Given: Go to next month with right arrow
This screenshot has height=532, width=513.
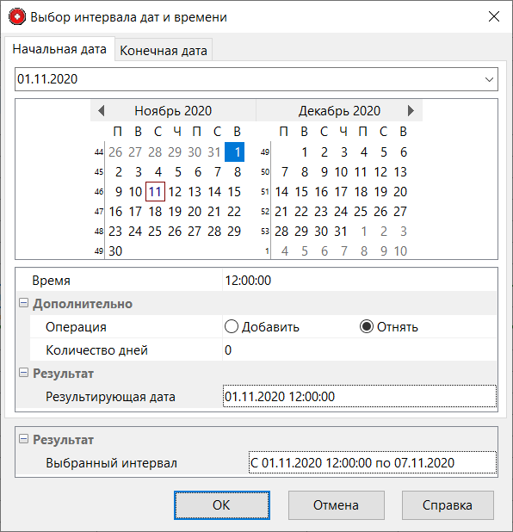Looking at the screenshot, I should pos(411,110).
